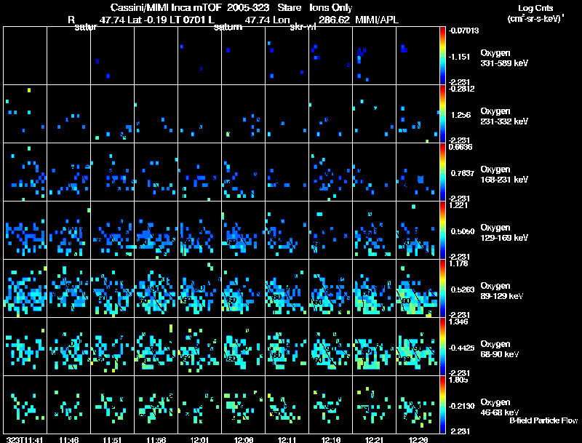
Task: Click the '-0.2130' colorbar mid value
Action: click(462, 407)
